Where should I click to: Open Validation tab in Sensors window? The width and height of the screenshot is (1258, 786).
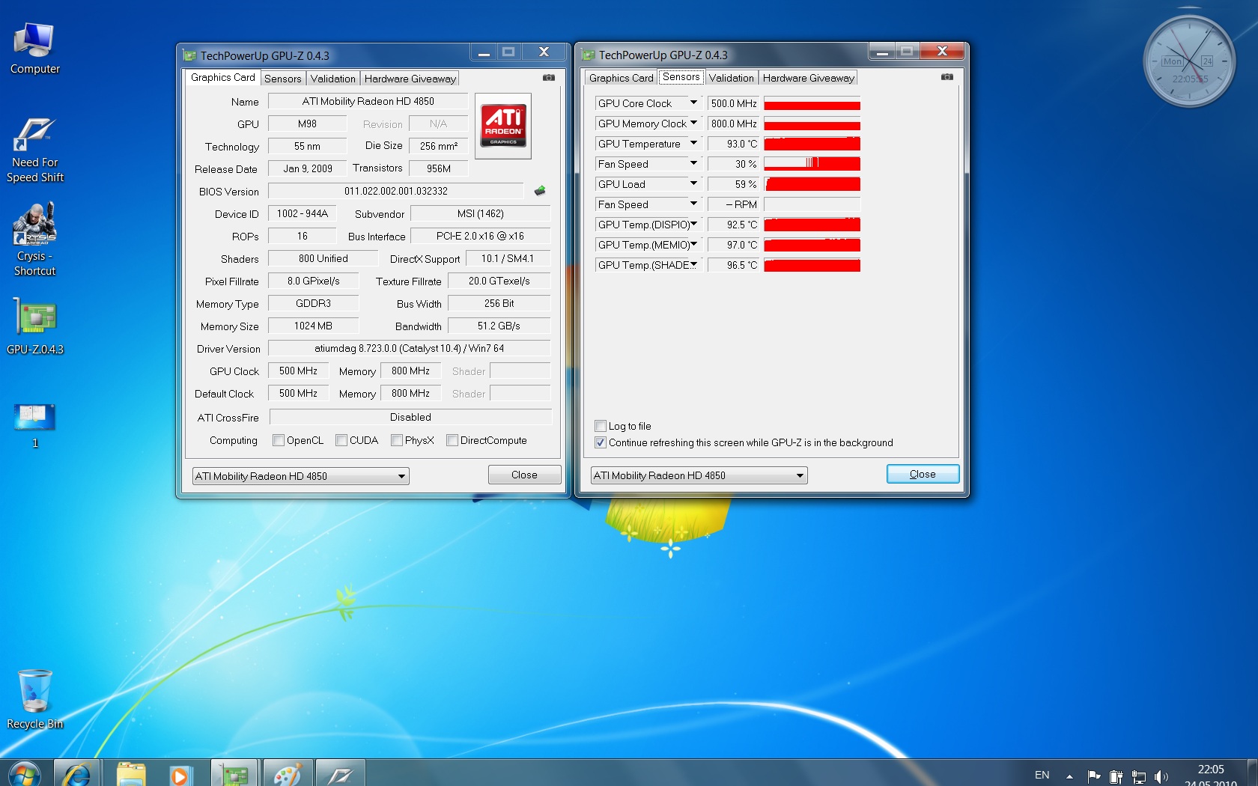pyautogui.click(x=732, y=78)
